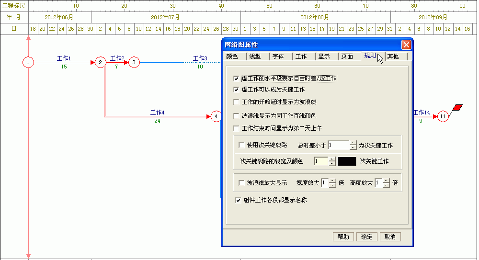479x260 pixels.
Task: Click duration value 15 under 工作1
Action: point(64,67)
